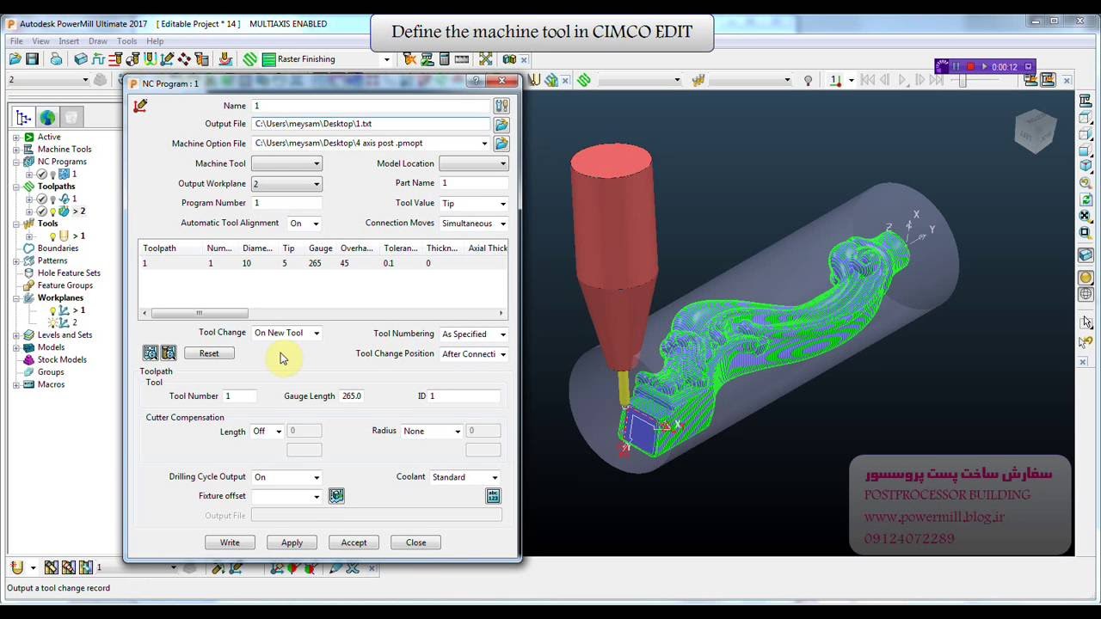Click the isometric view cube icon in right toolbar
The width and height of the screenshot is (1101, 619).
tap(1086, 166)
